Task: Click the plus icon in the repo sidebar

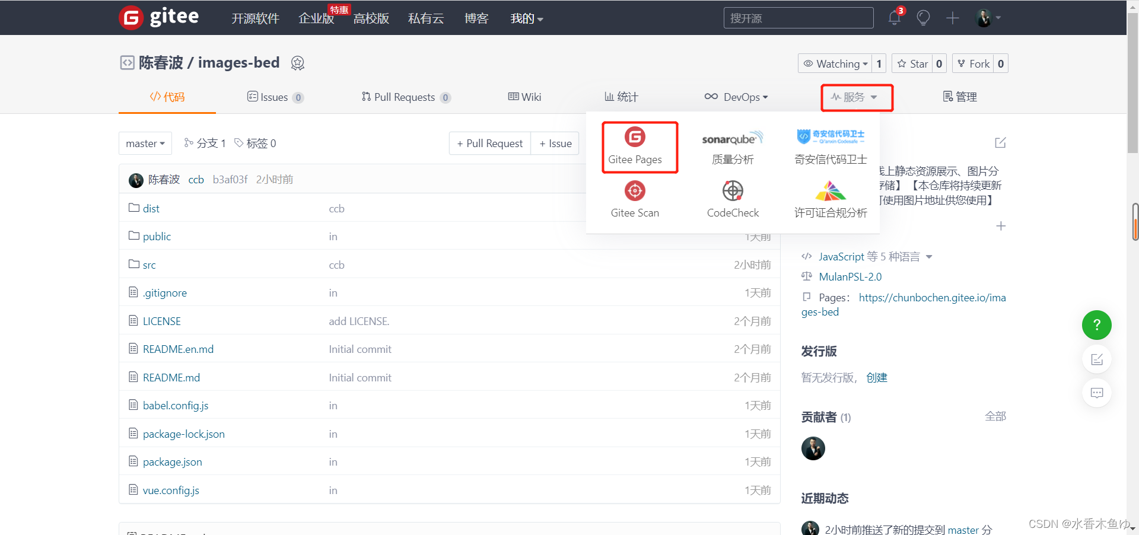Action: pos(1001,226)
